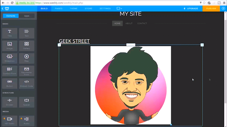This screenshot has height=127, width=227.
Task: Click the Home nav link
Action: tap(117, 23)
